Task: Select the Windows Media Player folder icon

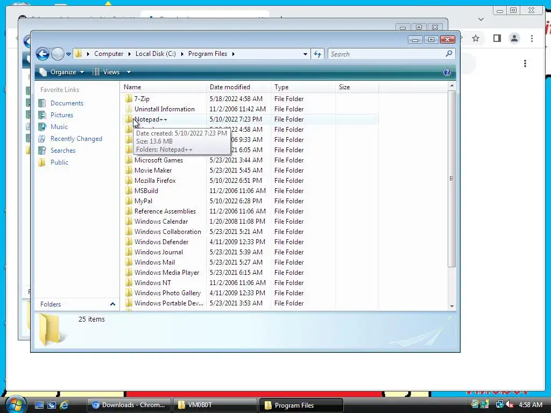Action: (x=129, y=272)
